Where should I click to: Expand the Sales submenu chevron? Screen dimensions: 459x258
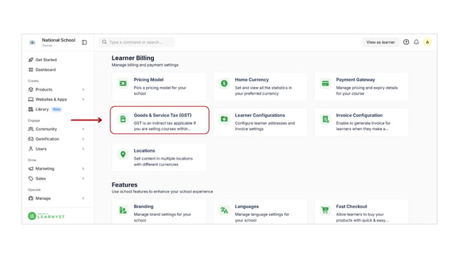[x=83, y=178]
